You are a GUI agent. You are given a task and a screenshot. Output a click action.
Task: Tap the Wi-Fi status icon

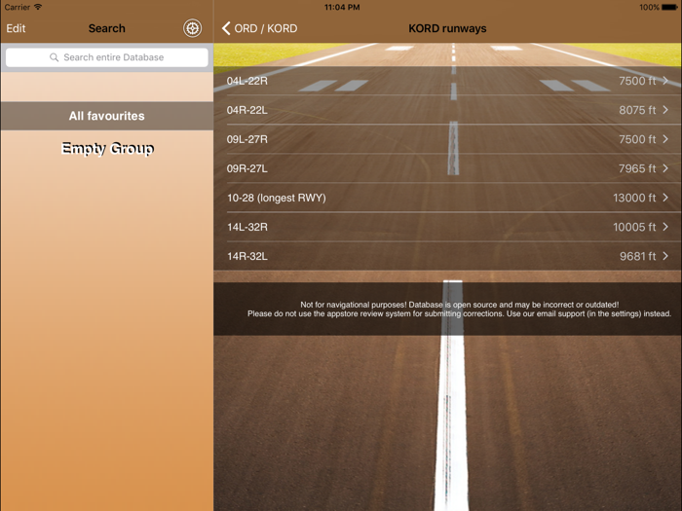tap(38, 7)
